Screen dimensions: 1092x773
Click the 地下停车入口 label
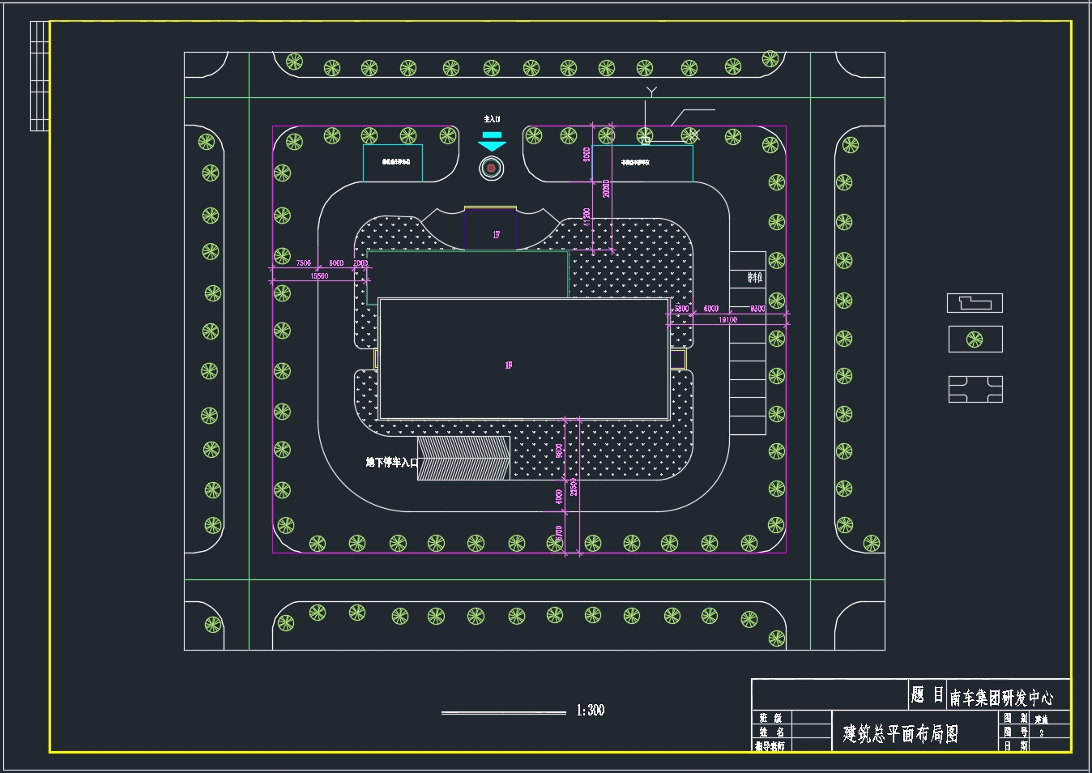[391, 463]
